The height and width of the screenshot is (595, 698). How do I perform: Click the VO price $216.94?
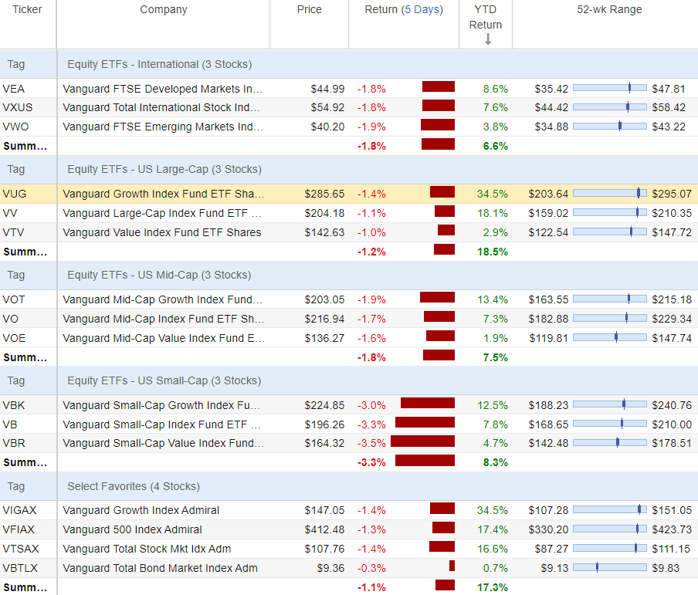point(324,319)
